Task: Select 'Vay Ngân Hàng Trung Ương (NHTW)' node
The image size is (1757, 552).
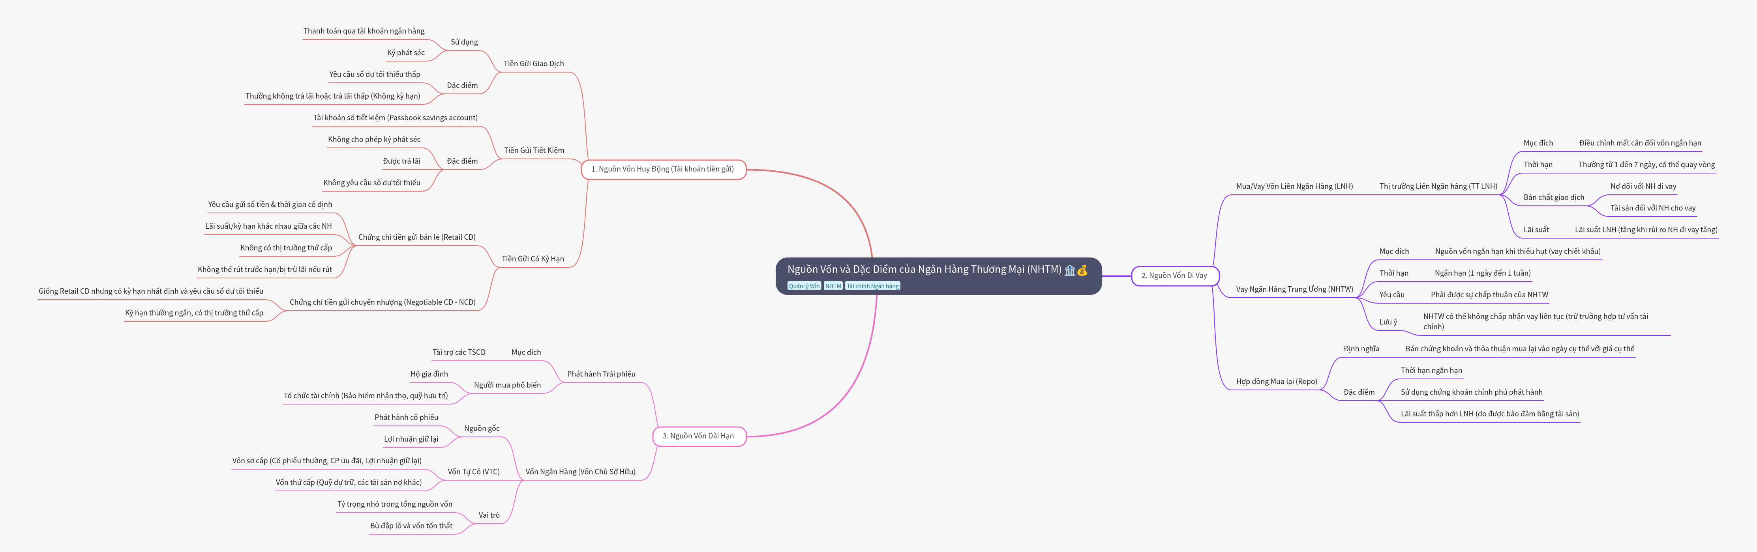Action: (x=1294, y=289)
